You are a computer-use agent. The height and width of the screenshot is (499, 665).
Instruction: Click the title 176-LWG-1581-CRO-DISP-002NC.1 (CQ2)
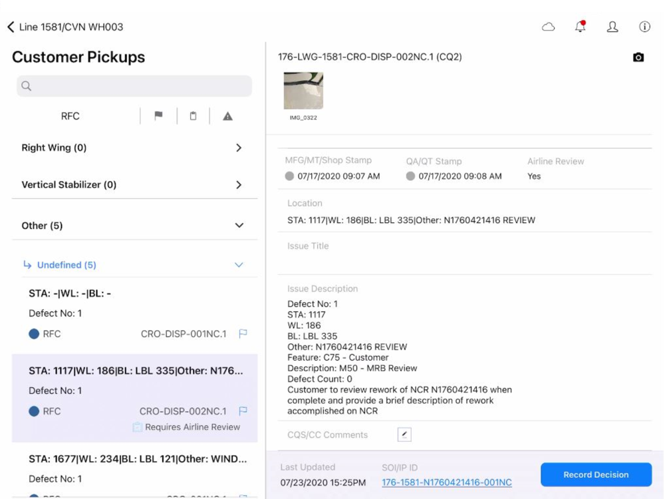[370, 57]
